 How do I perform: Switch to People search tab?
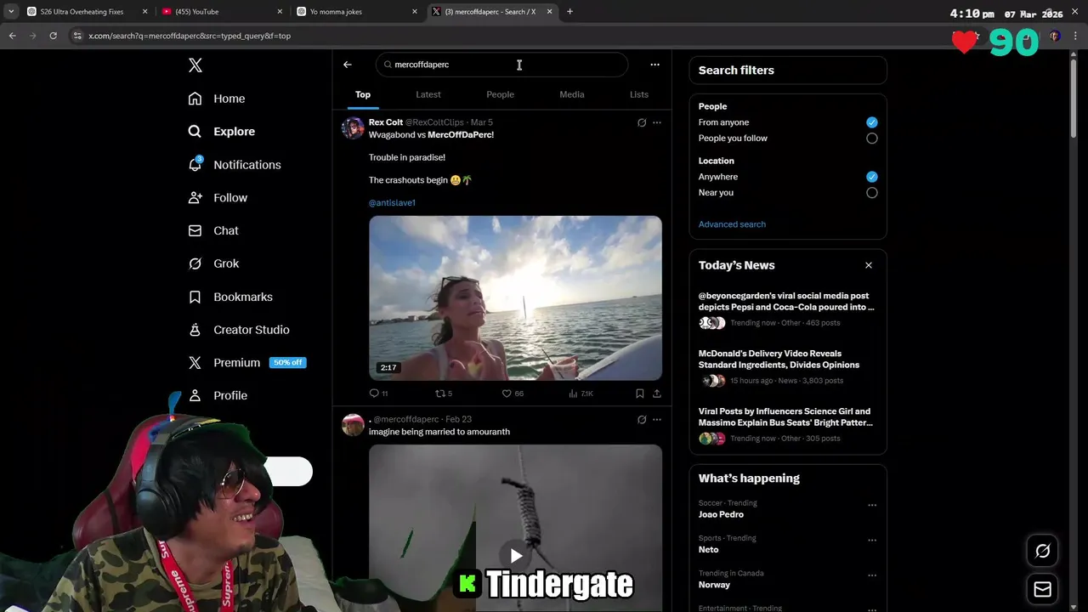pos(500,94)
